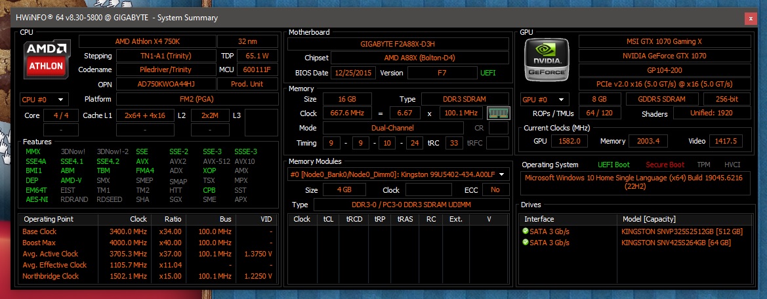Click the Operating Point column header
This screenshot has height=299, width=767.
pyautogui.click(x=48, y=219)
